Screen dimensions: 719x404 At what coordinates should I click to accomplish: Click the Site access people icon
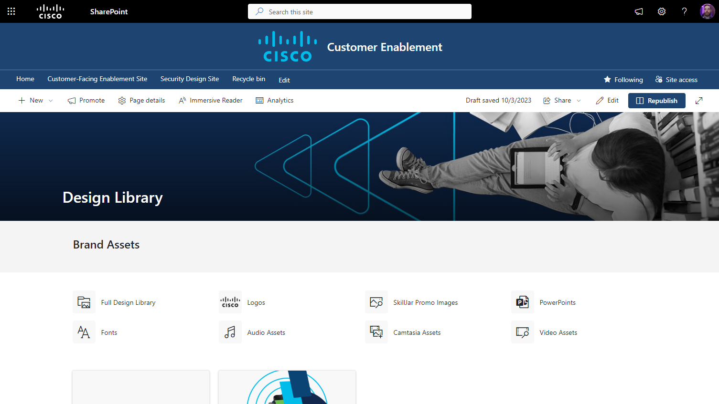click(659, 80)
